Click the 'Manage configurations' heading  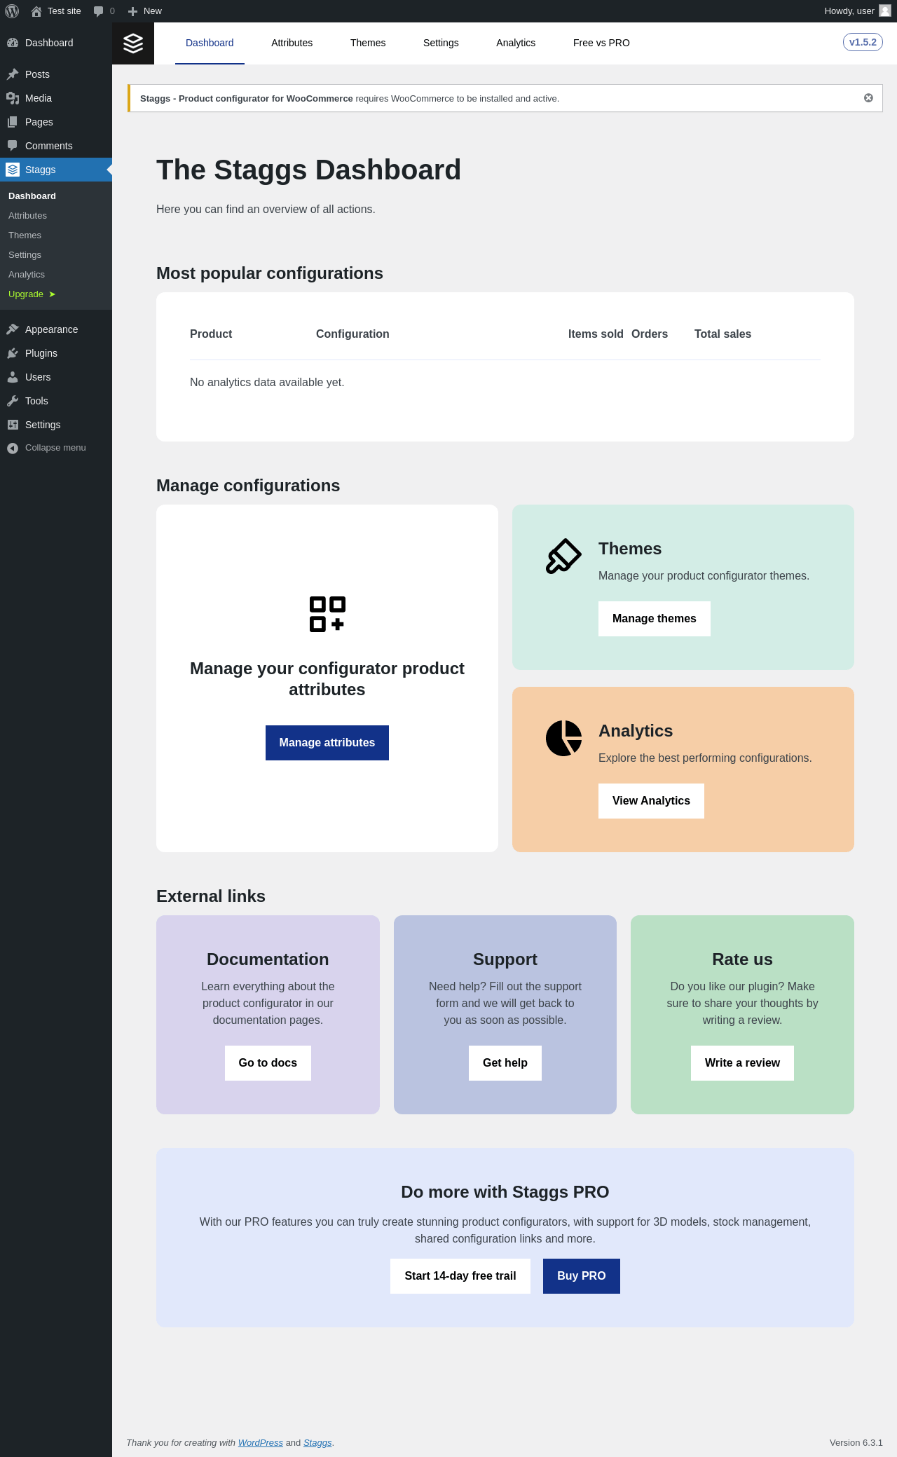tap(248, 486)
